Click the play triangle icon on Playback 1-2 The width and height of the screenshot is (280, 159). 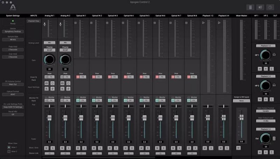(x=203, y=23)
